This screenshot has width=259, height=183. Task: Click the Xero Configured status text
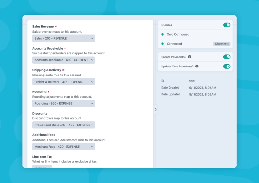coord(178,34)
